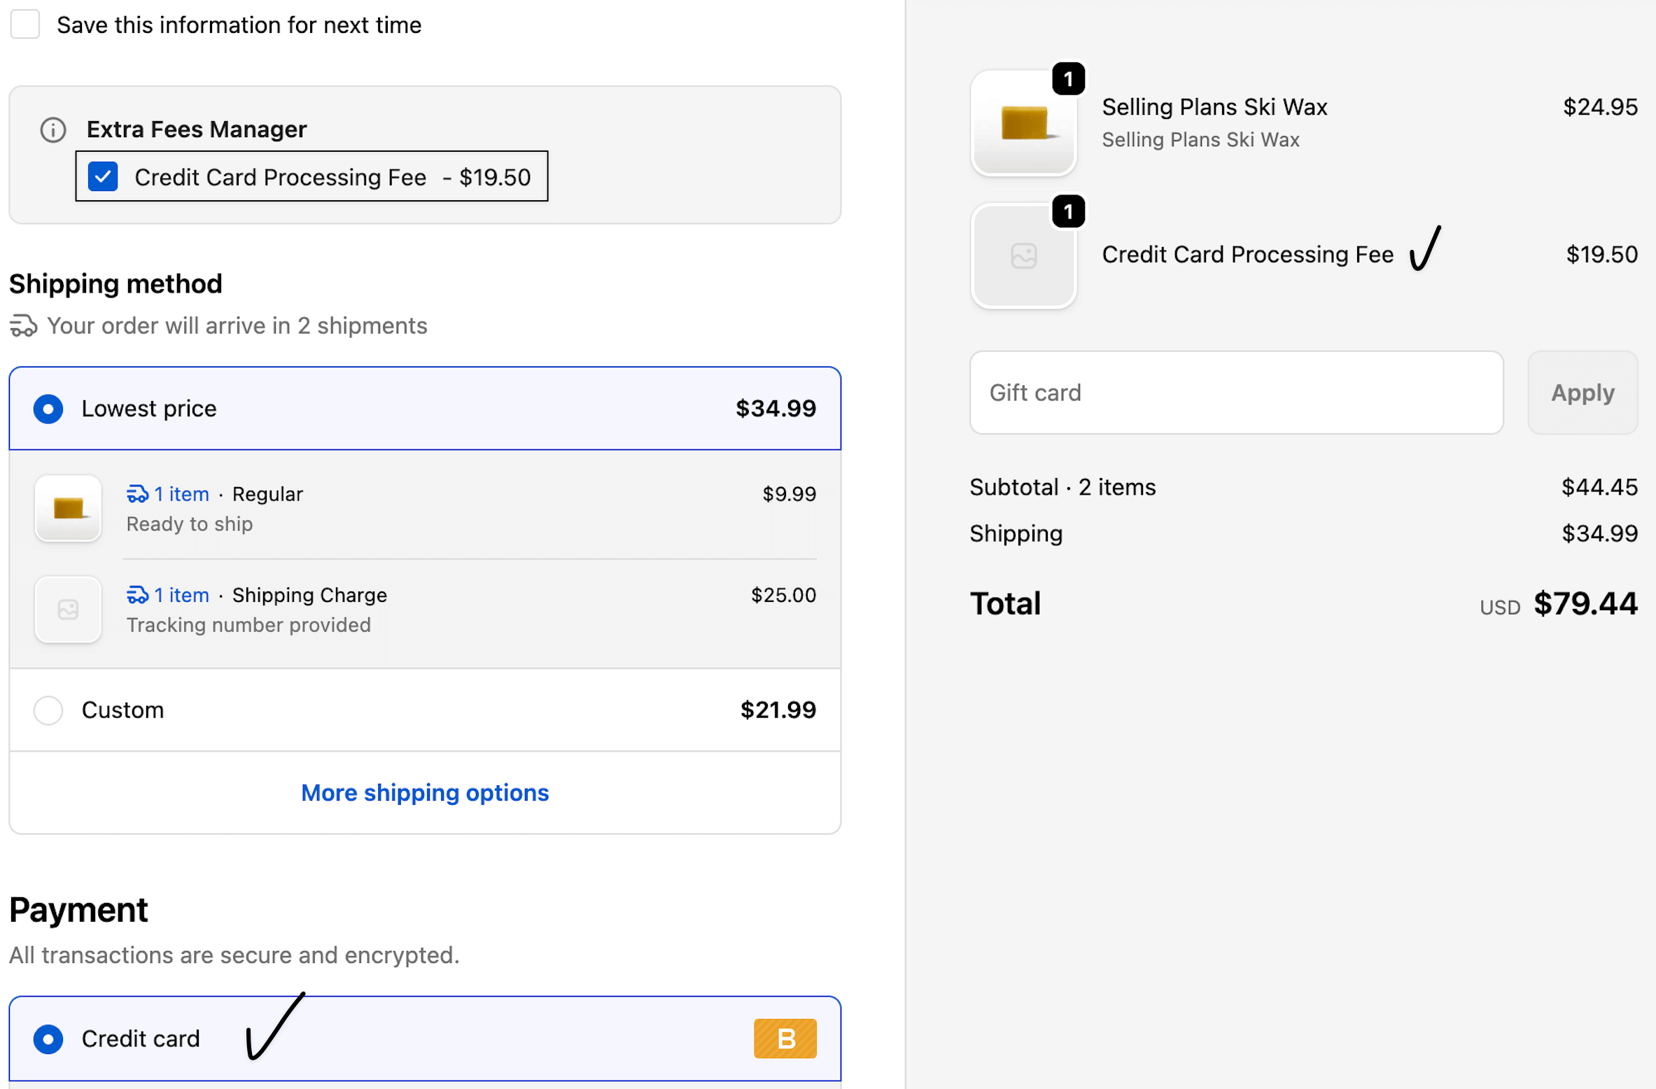Click into the Gift card field
Viewport: 1656px width, 1089px height.
pos(1235,393)
